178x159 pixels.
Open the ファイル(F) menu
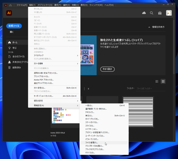pos(22,5)
